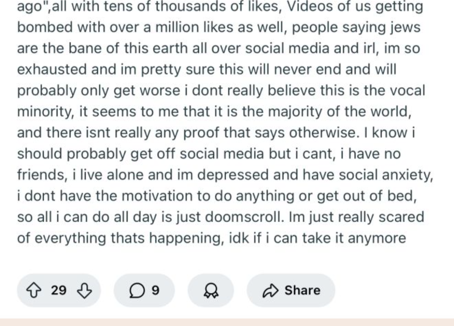
Task: Open comments via the speech bubble icon
Action: [137, 290]
